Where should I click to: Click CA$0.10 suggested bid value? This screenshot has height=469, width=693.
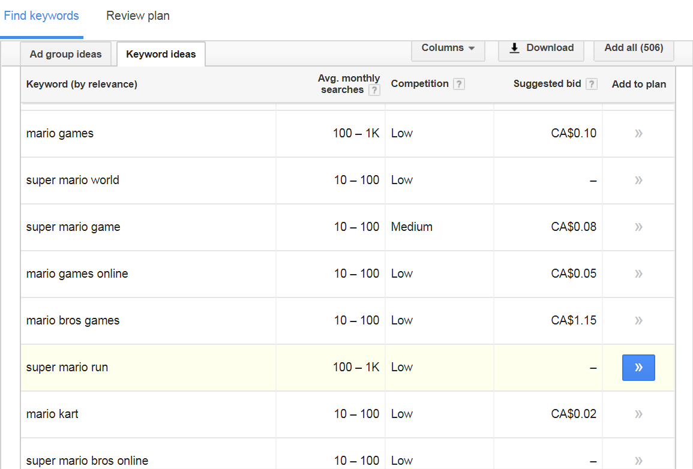coord(574,133)
